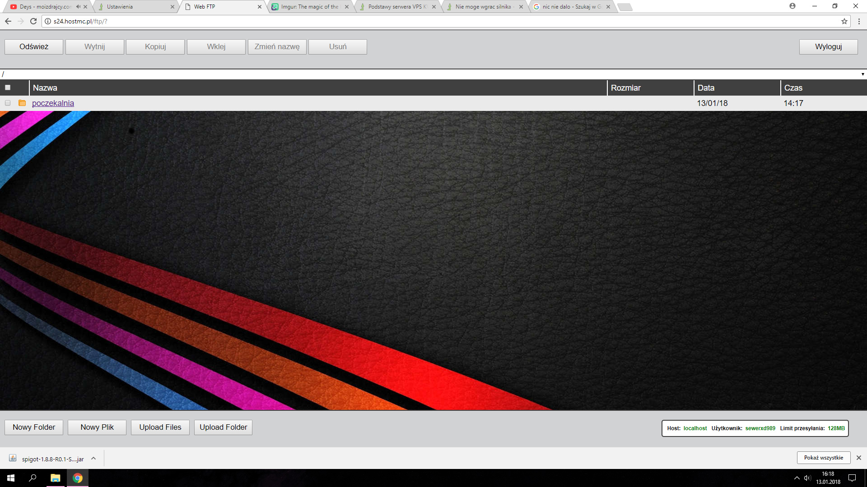Click the browser back arrow
The image size is (867, 487).
point(8,21)
